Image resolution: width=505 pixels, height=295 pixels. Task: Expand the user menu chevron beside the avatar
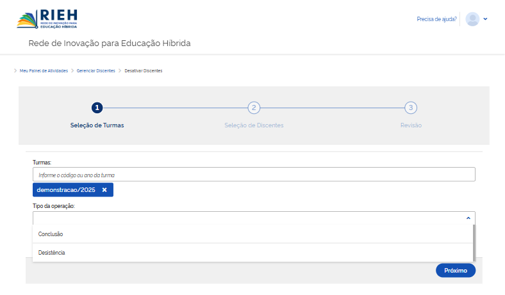point(486,19)
